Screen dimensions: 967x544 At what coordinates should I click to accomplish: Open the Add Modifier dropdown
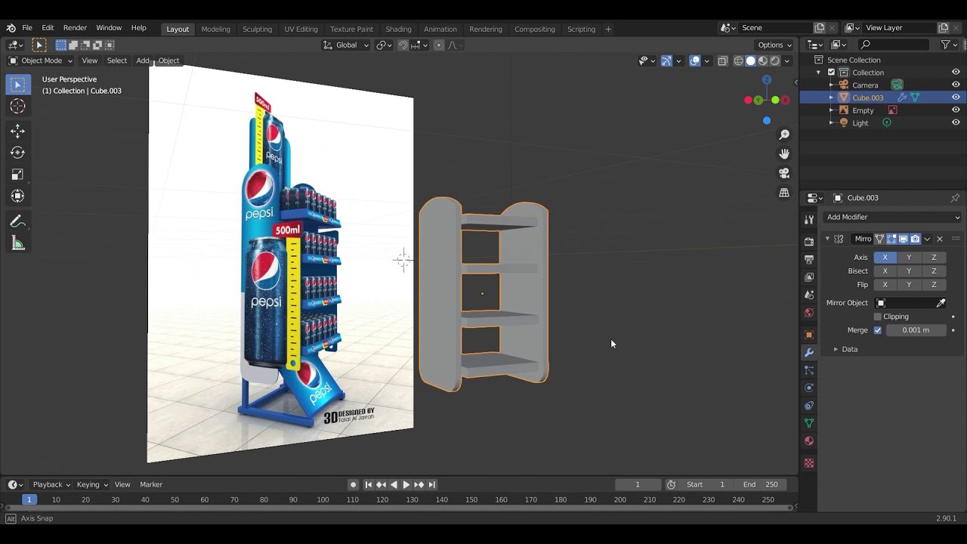click(x=893, y=218)
